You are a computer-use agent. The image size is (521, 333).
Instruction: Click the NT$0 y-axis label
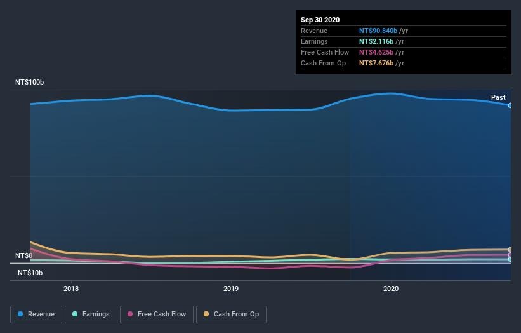click(24, 255)
